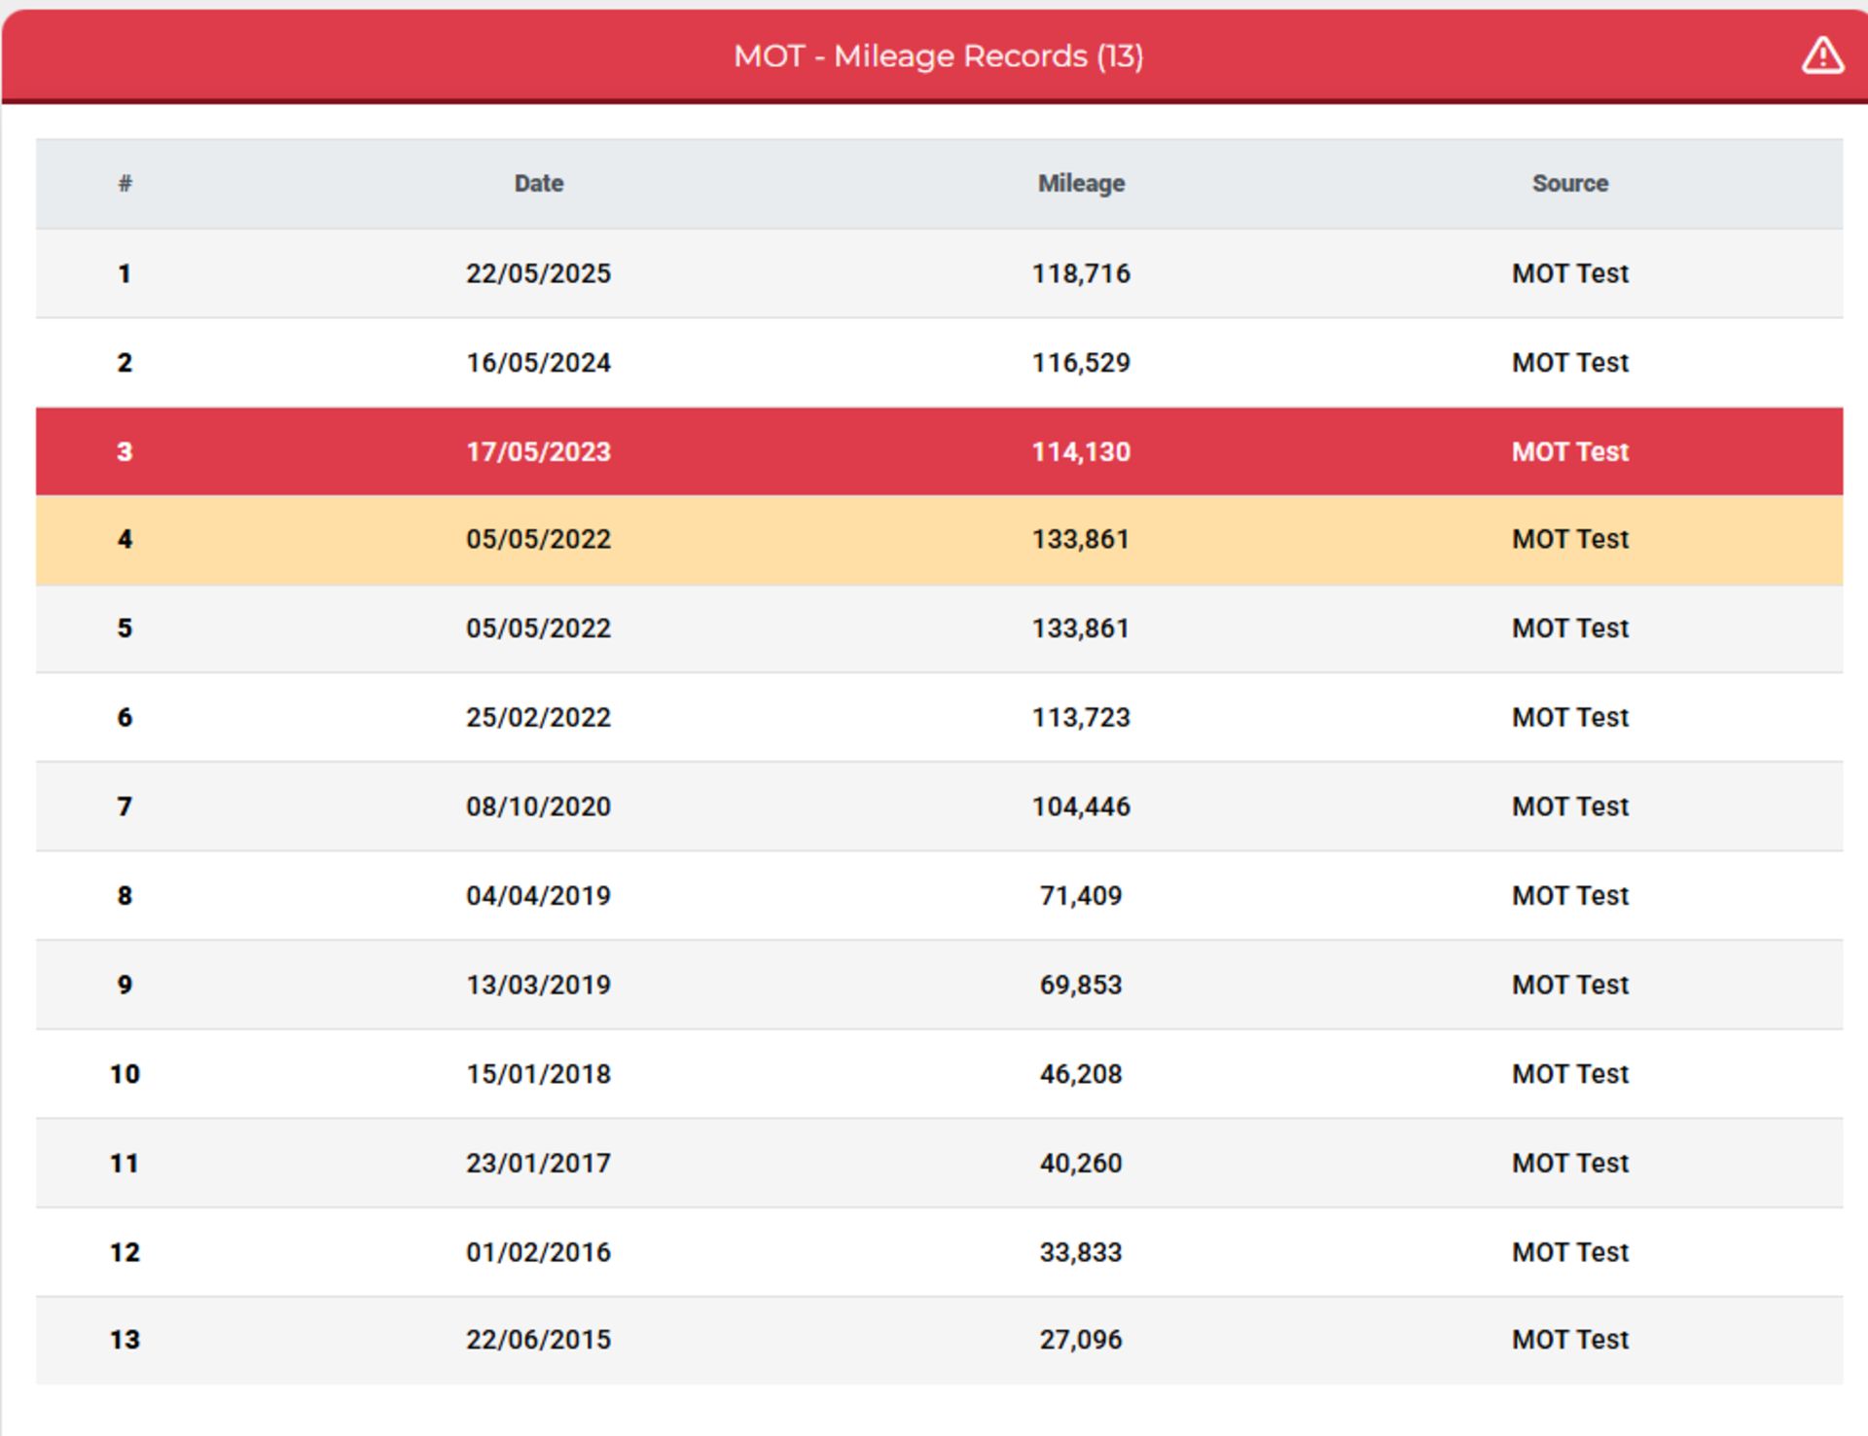Click the # column header

pos(125,183)
